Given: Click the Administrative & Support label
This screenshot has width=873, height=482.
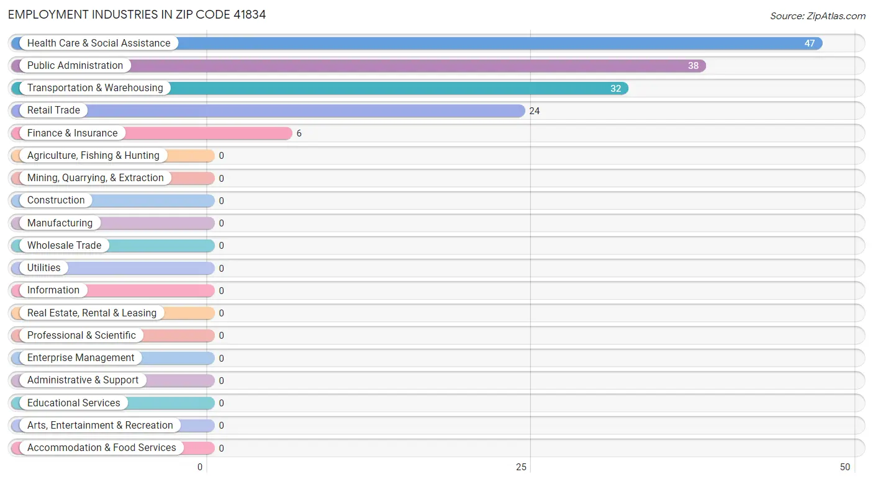Looking at the screenshot, I should (83, 380).
